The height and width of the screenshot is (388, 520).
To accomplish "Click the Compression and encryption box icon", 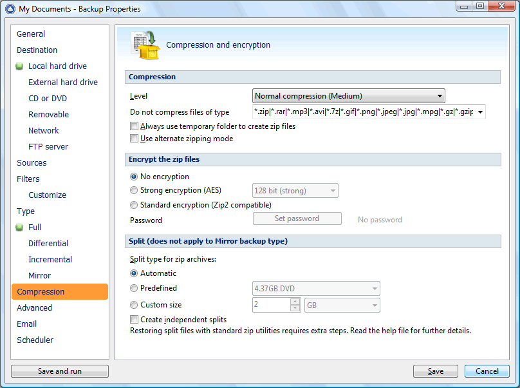I will (145, 45).
